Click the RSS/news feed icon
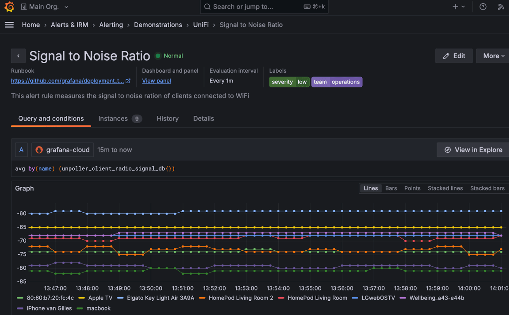The height and width of the screenshot is (315, 509). click(501, 7)
